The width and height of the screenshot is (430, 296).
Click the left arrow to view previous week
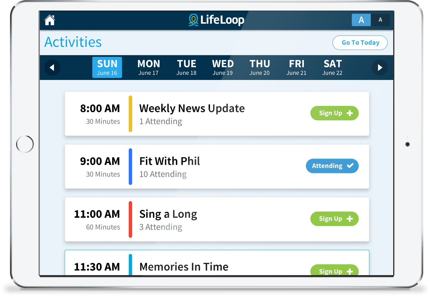[52, 67]
